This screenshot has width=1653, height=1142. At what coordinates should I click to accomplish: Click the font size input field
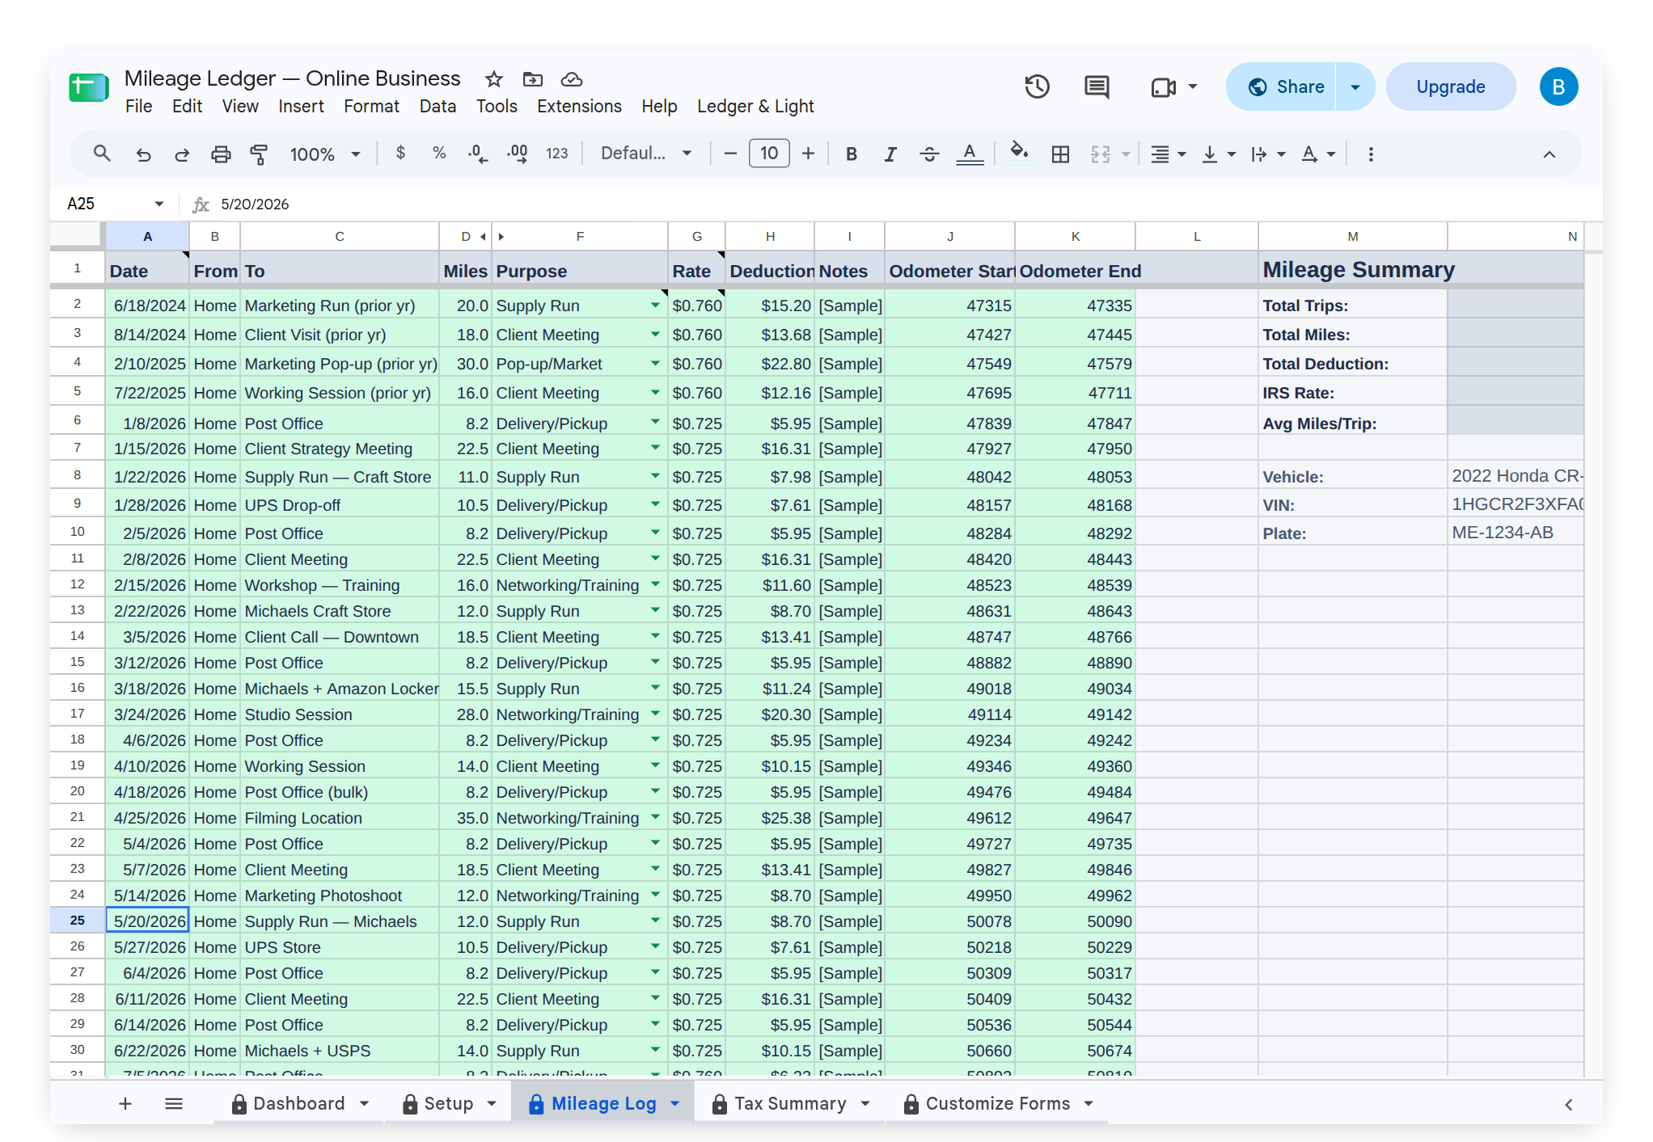point(769,154)
